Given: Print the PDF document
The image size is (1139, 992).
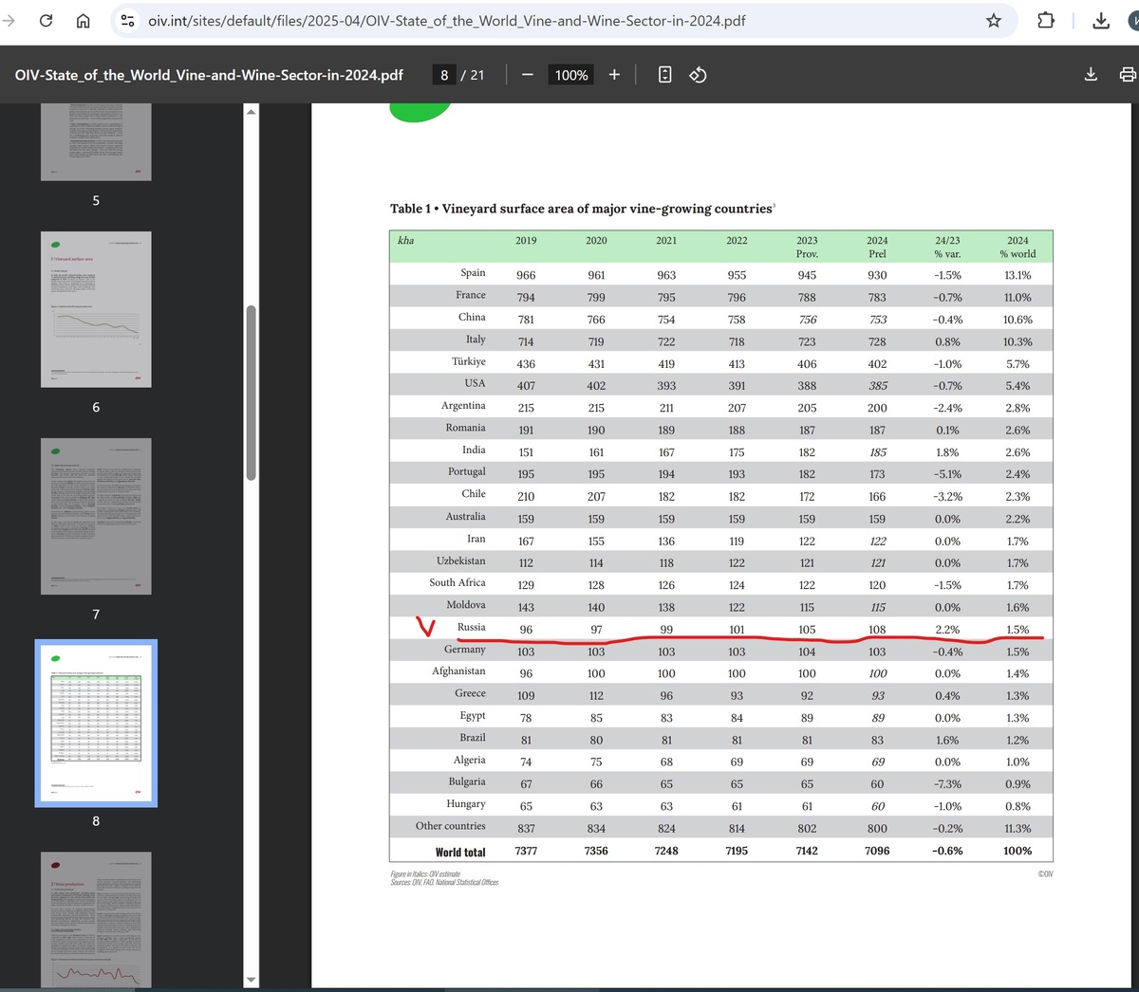Looking at the screenshot, I should click(1127, 75).
